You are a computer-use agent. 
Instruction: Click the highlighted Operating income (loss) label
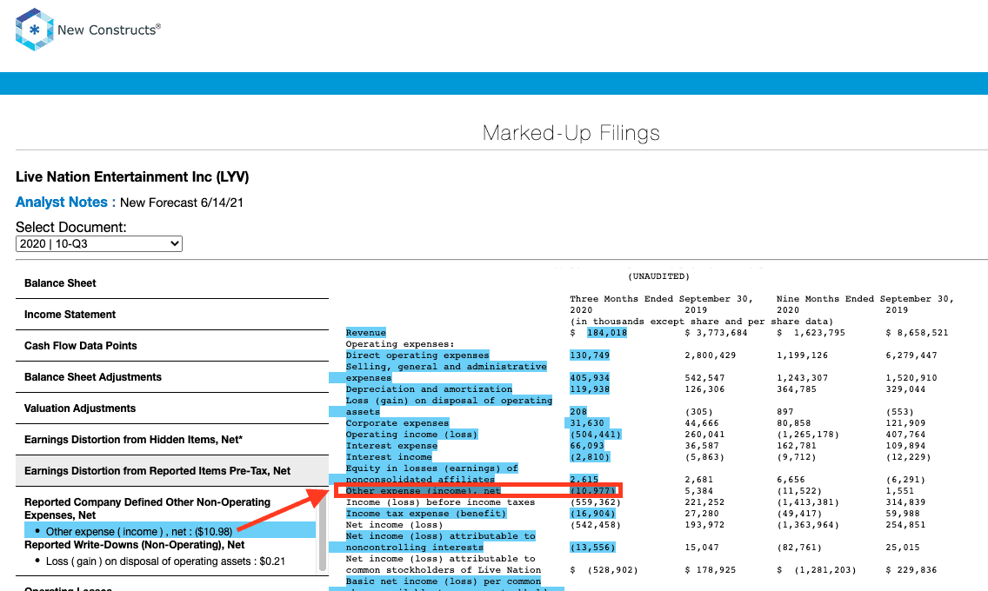(x=411, y=435)
